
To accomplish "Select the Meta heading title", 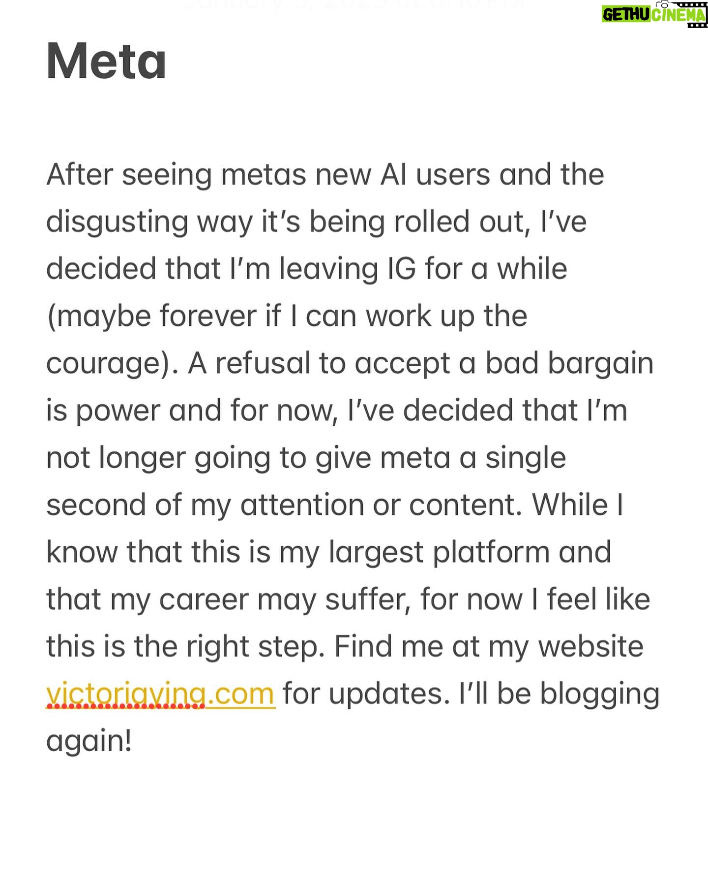I will pos(106,61).
